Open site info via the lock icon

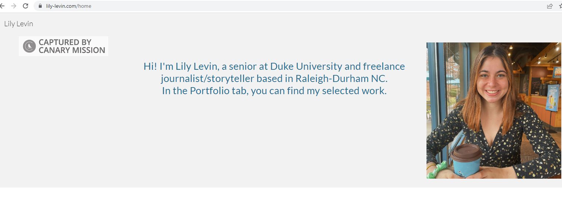[40, 6]
